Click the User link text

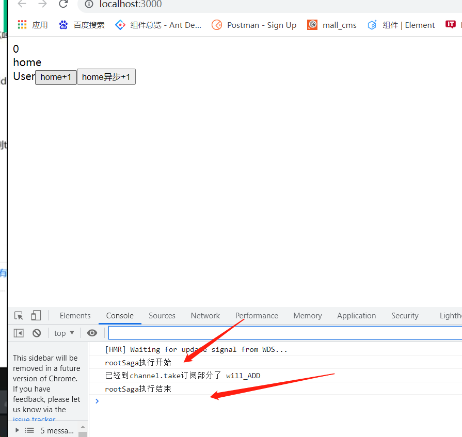(x=24, y=76)
